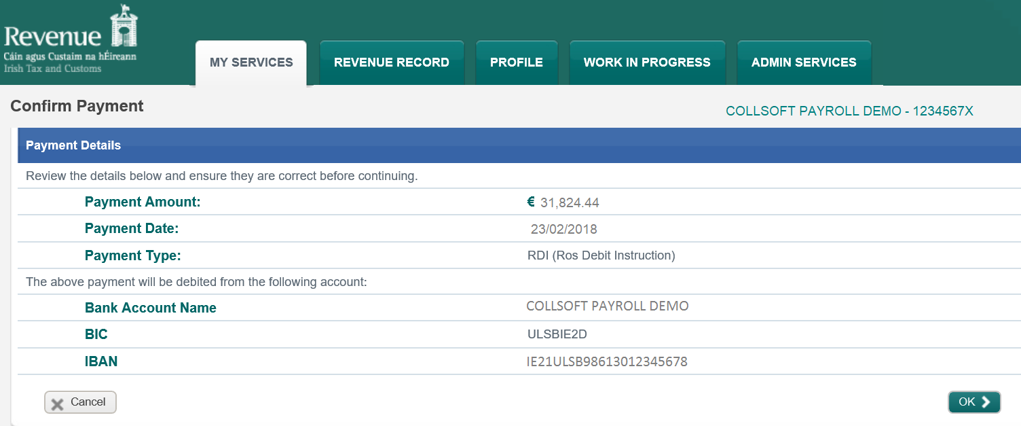Switch to the Revenue Record tab

pos(392,63)
